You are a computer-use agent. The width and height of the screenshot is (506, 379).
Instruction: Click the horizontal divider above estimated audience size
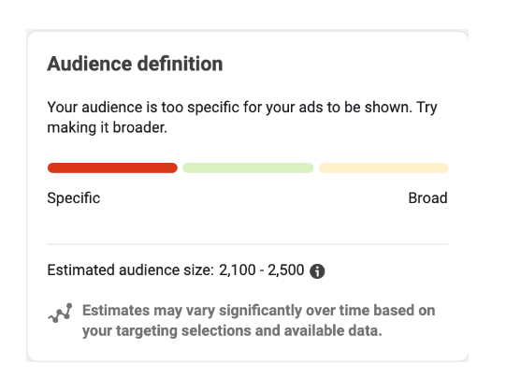(248, 244)
